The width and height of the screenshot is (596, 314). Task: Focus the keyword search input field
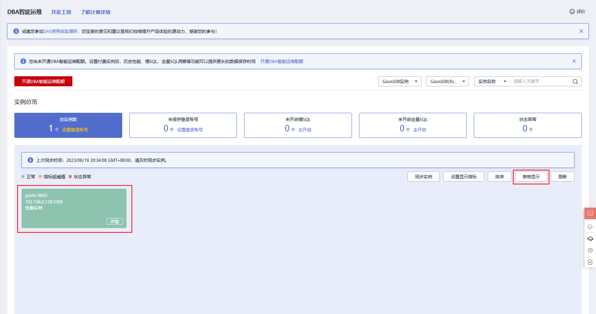point(541,81)
